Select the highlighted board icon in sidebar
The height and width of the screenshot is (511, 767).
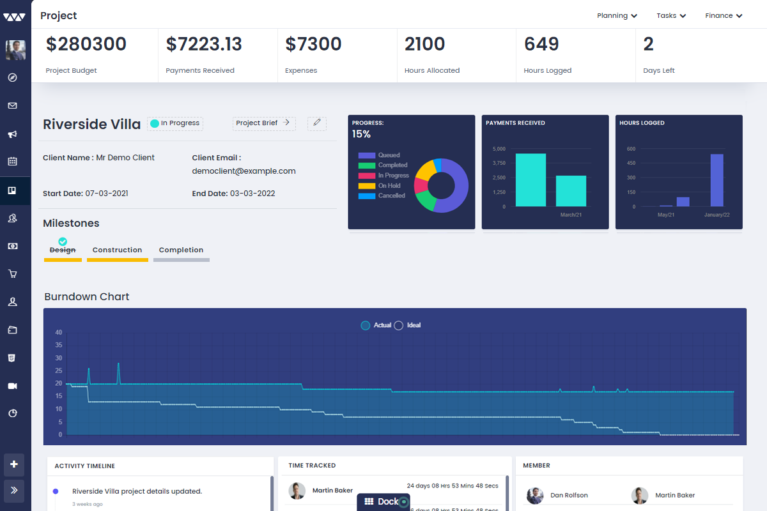[12, 190]
